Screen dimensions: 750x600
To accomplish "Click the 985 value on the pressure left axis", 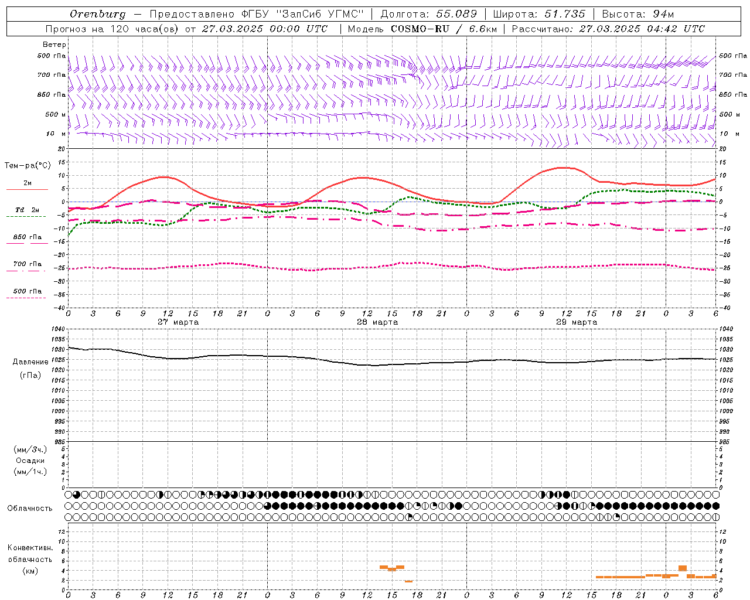I will (60, 442).
